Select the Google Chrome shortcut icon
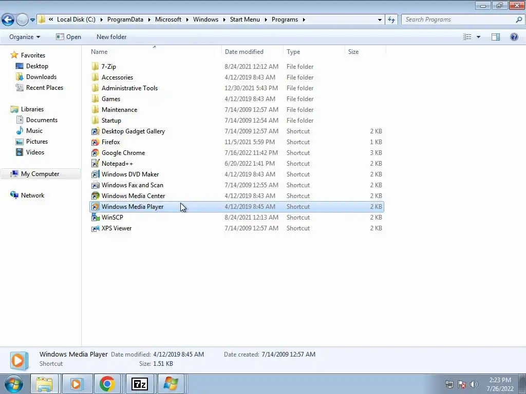This screenshot has width=526, height=394. [x=95, y=152]
